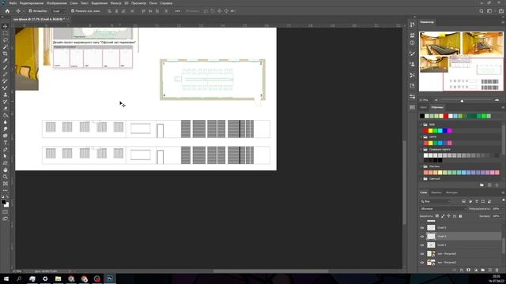Open the layer blend mode dropdown
This screenshot has height=284, width=506.
point(443,208)
